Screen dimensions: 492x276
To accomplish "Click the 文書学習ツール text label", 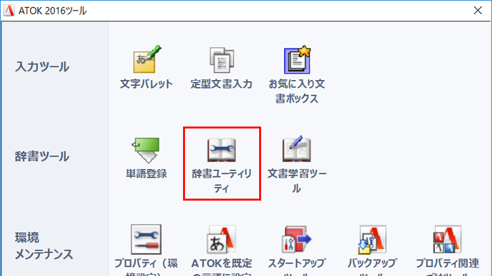I will click(297, 181).
